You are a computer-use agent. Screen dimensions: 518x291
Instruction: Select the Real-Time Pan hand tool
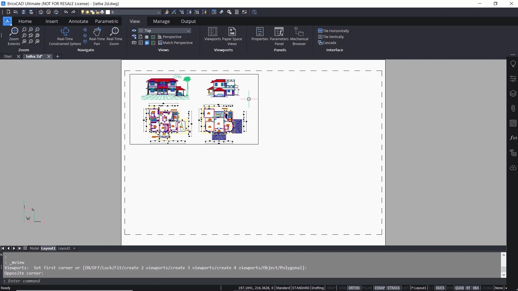click(x=97, y=32)
